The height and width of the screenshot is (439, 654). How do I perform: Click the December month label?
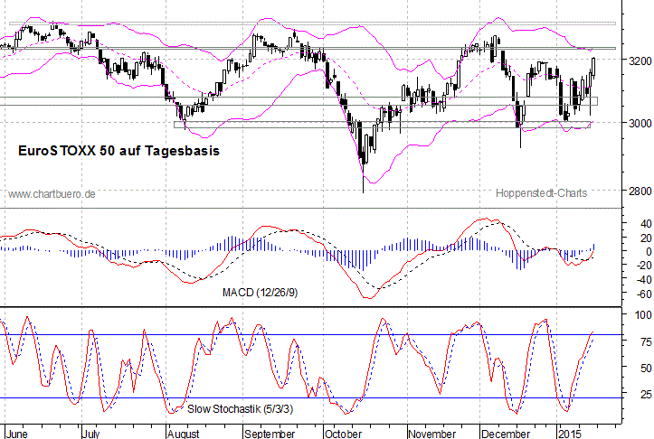tap(506, 434)
